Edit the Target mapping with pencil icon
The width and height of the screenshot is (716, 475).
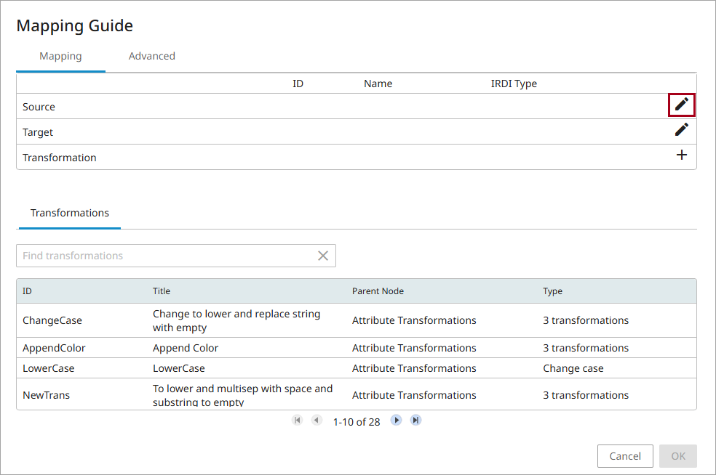[681, 130]
